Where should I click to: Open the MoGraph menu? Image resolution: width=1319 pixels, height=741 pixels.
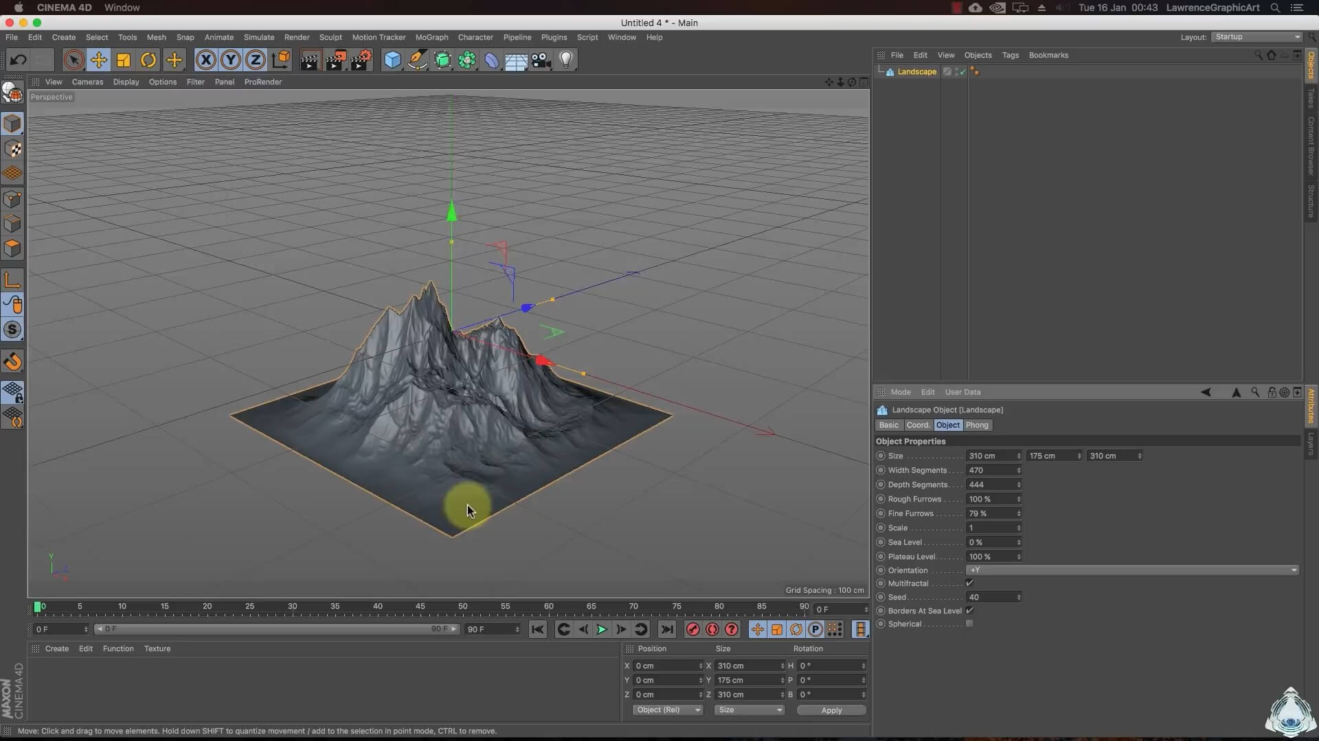pos(431,37)
